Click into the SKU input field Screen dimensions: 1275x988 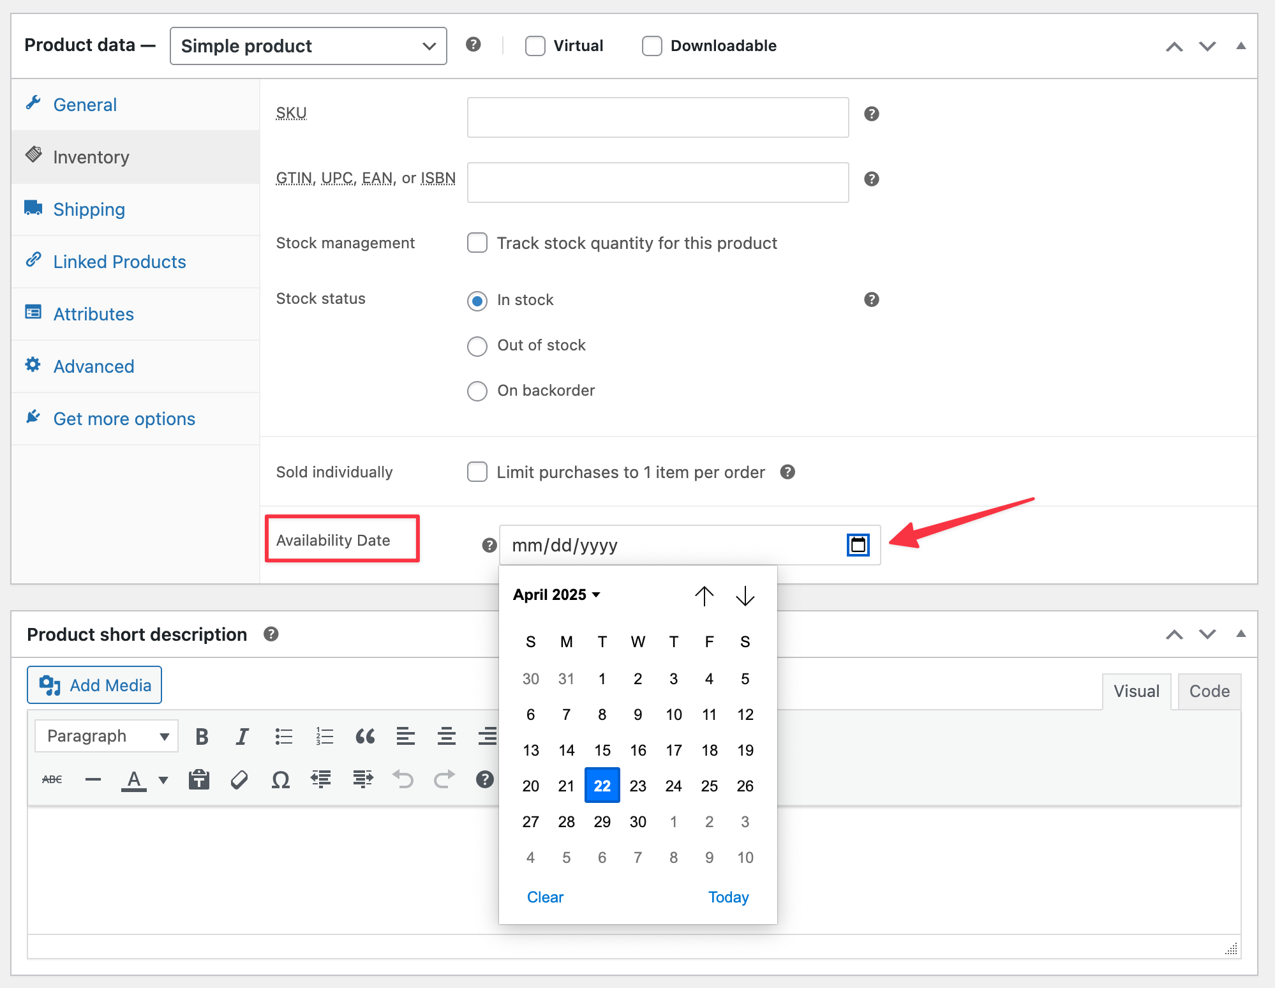658,117
